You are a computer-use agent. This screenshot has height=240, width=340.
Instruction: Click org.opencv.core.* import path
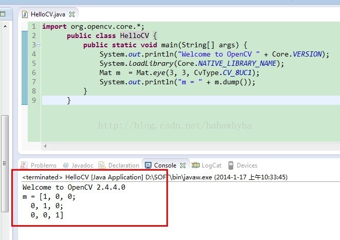(x=106, y=27)
